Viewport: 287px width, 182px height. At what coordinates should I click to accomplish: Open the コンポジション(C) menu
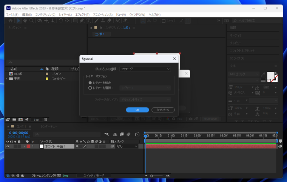click(x=45, y=15)
